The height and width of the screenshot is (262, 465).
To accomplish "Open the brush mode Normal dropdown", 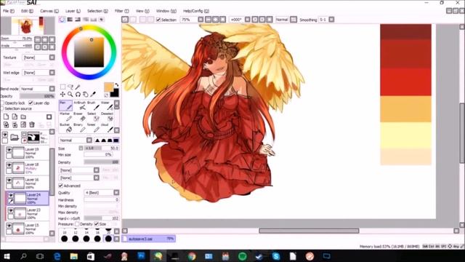I will (x=89, y=140).
